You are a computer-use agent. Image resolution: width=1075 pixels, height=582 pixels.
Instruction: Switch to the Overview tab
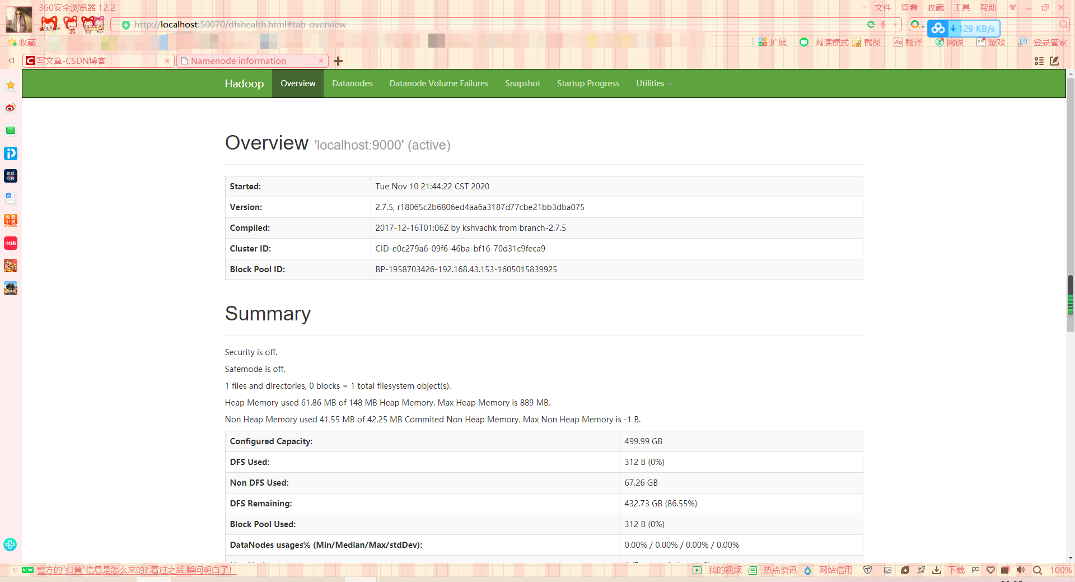click(x=298, y=83)
